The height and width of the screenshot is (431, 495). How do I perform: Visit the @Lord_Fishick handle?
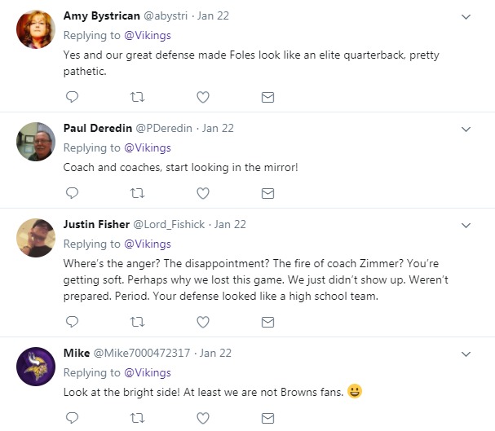(x=169, y=224)
